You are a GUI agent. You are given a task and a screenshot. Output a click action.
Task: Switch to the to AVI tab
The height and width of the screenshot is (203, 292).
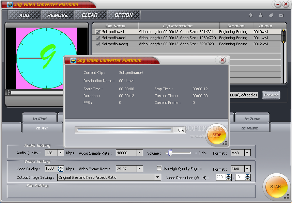42,128
